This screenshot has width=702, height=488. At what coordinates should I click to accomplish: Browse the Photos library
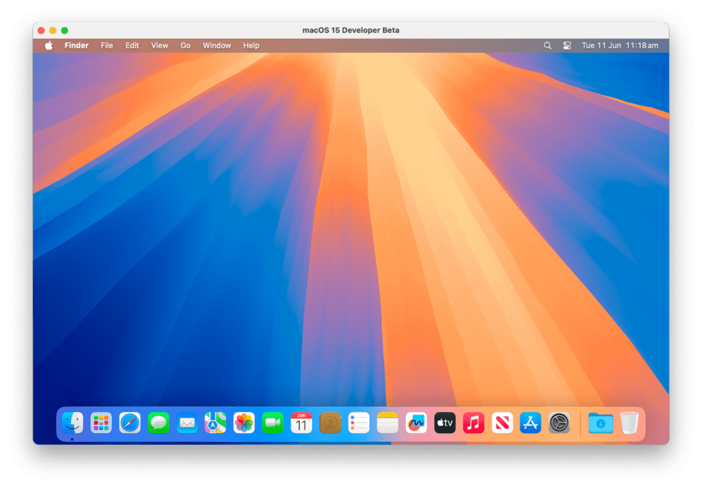tap(244, 423)
